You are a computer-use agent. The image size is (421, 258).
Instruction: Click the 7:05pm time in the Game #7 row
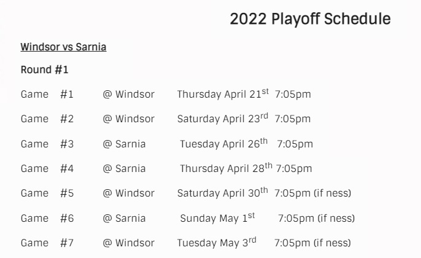(292, 243)
